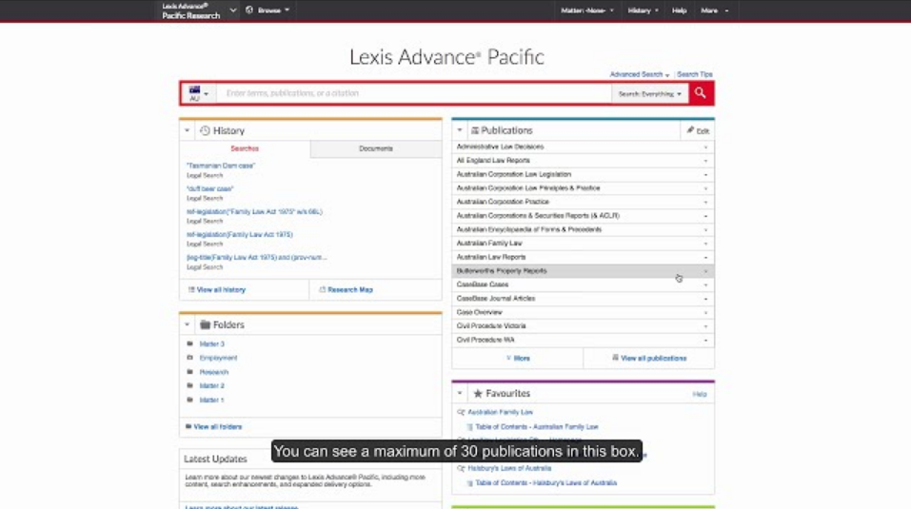Open Civil Procedure WA publication
This screenshot has width=911, height=509.
coord(485,340)
